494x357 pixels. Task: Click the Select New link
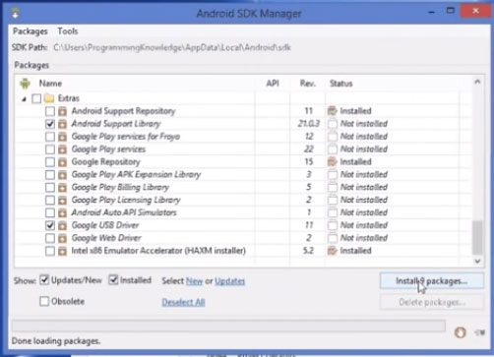(x=194, y=281)
